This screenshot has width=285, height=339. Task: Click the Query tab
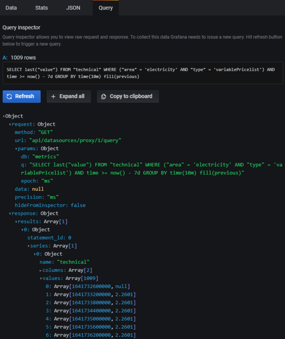(106, 8)
